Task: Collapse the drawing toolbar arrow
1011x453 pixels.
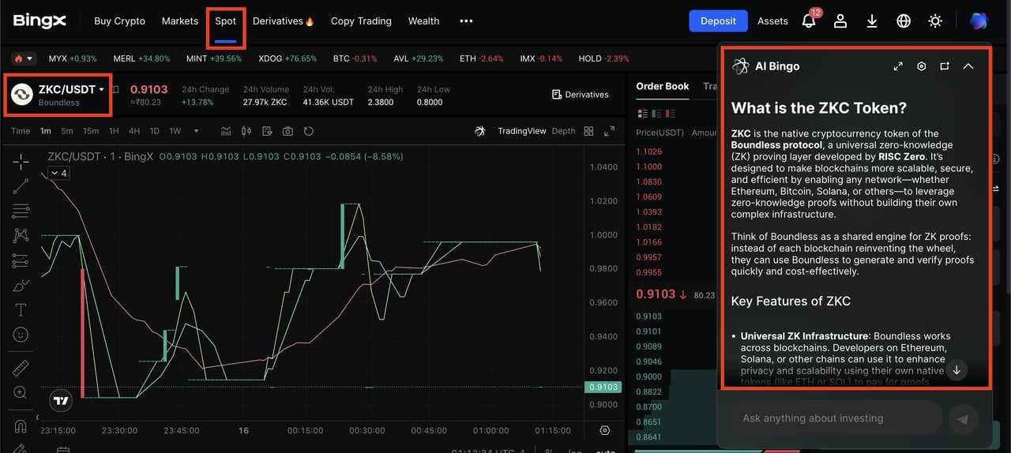Action: pos(37,417)
